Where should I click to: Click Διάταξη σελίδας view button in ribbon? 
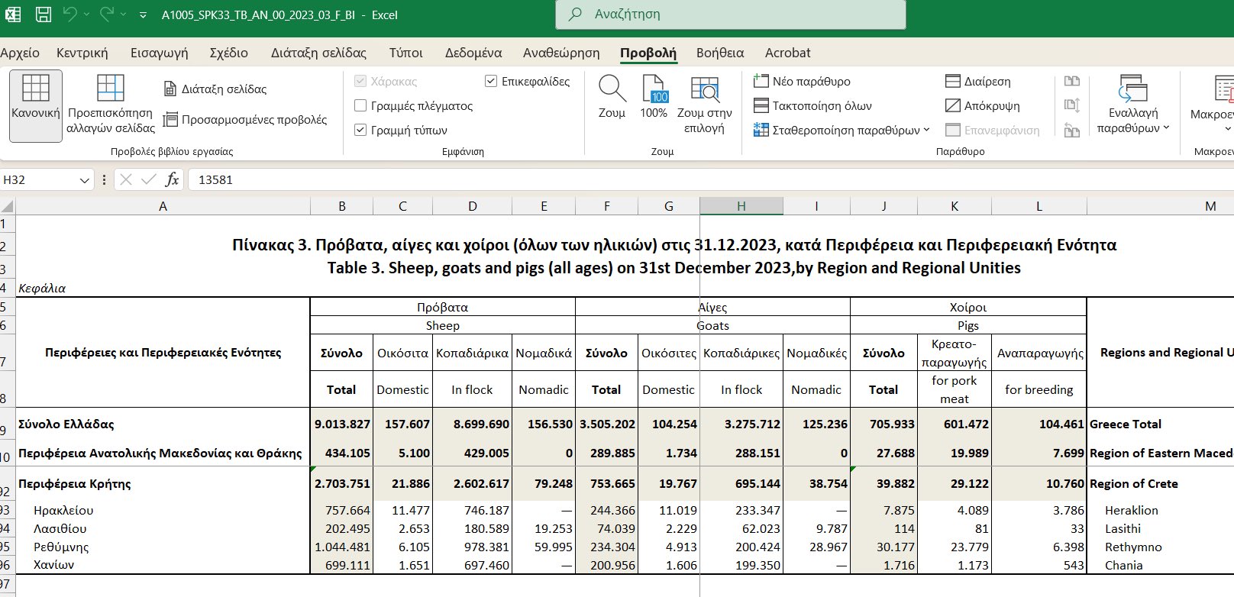(215, 89)
